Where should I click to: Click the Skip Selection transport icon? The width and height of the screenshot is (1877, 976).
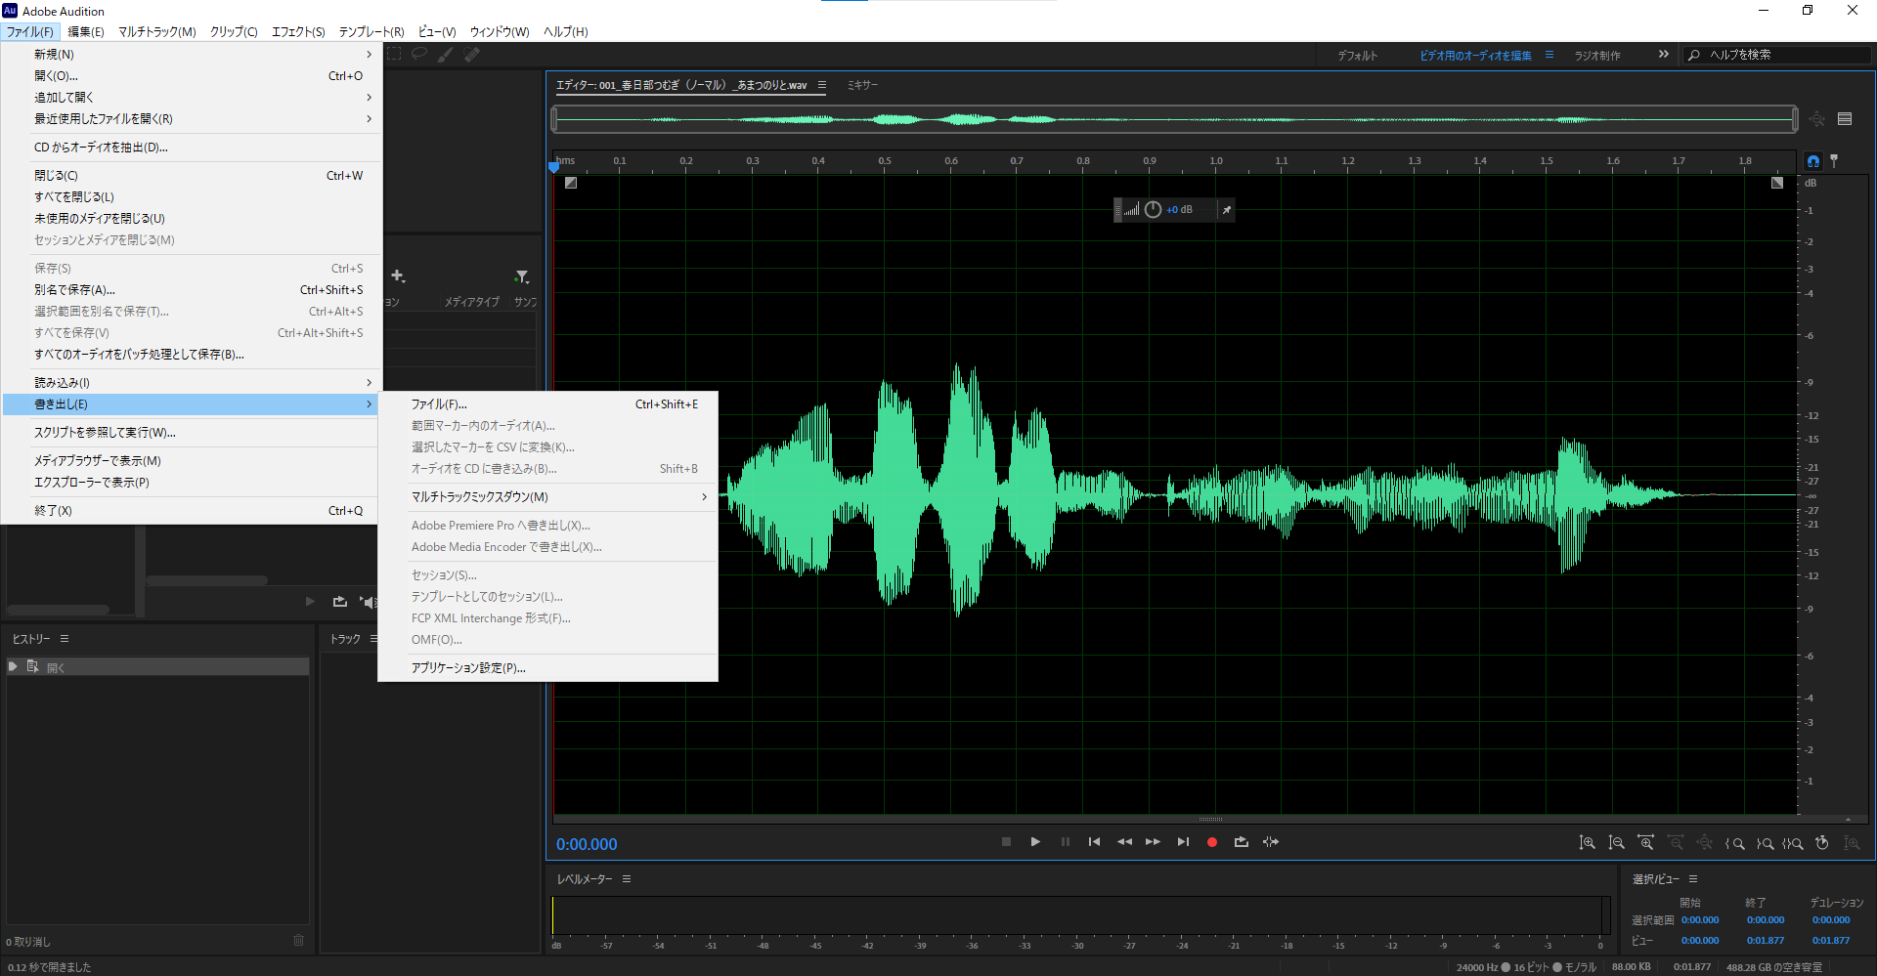(x=1271, y=842)
